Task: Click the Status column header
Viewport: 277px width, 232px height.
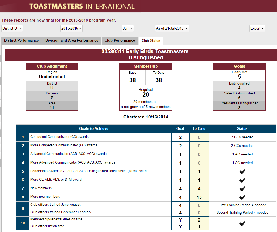Action: coord(242,128)
